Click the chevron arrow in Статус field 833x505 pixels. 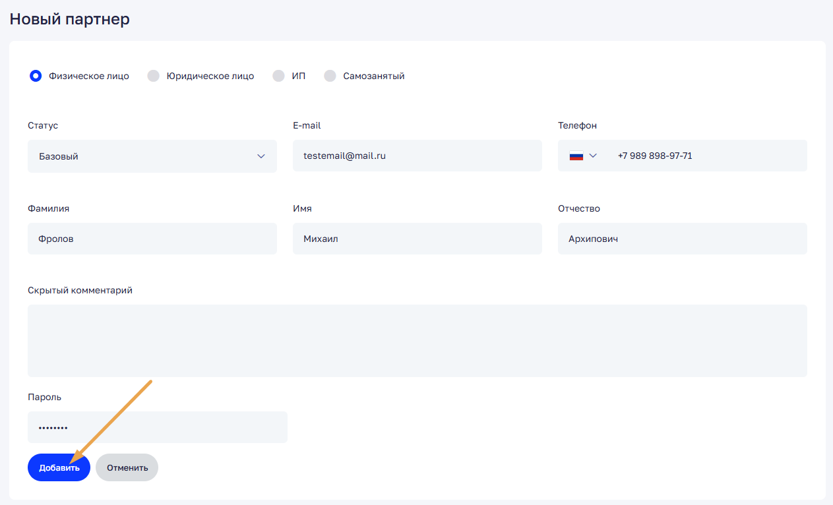click(x=261, y=156)
